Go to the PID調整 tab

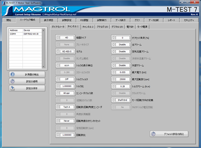(x=84, y=20)
